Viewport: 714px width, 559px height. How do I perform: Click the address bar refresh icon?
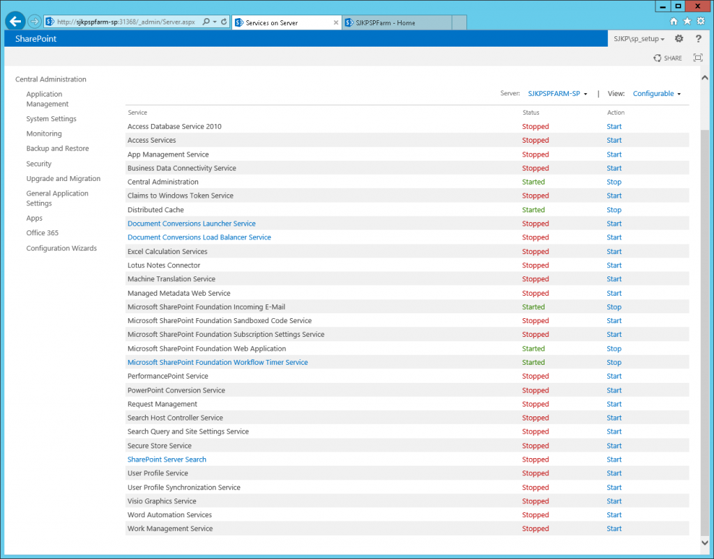(224, 22)
